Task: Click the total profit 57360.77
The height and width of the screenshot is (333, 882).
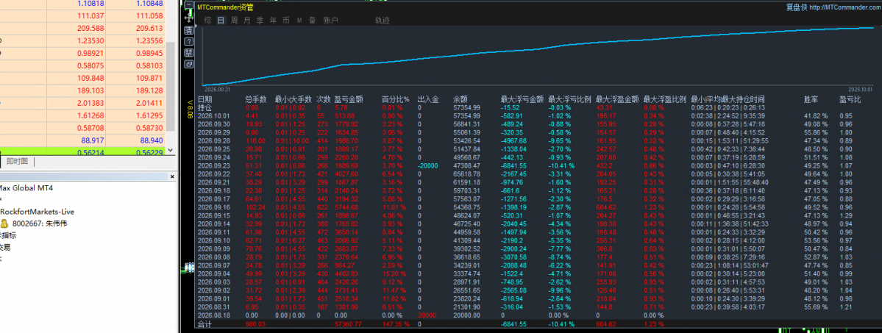Action: (347, 325)
